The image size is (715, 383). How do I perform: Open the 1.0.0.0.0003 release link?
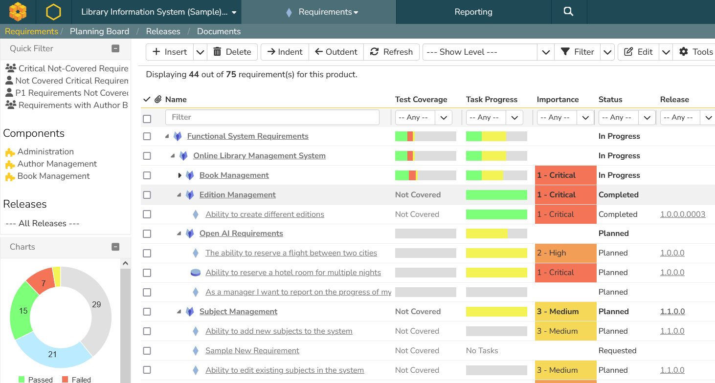tap(683, 214)
